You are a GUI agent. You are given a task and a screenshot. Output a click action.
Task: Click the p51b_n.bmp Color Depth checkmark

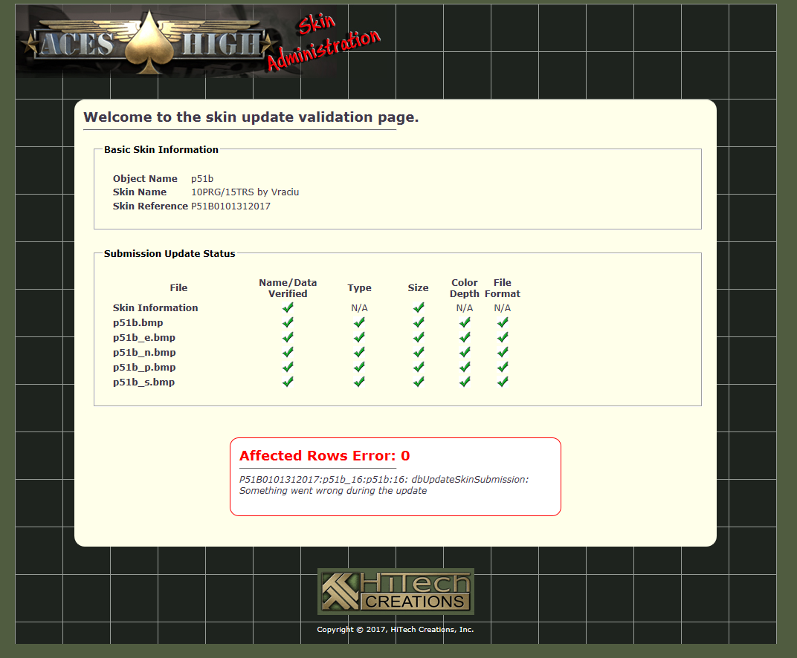465,352
